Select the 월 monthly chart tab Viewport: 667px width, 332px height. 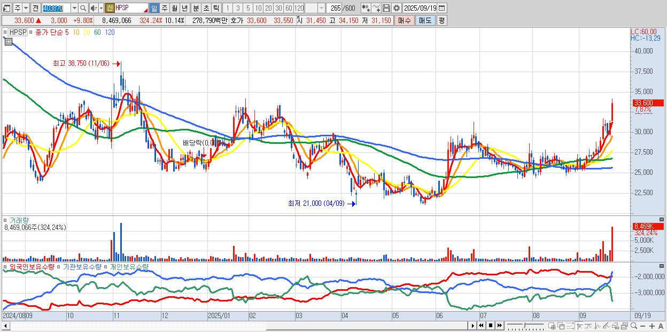[x=174, y=8]
